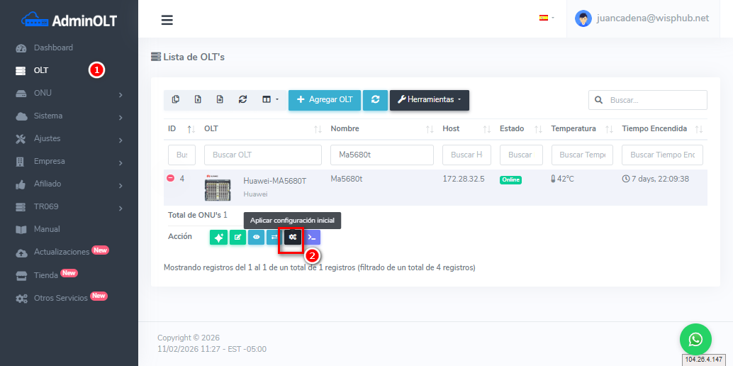Image resolution: width=733 pixels, height=366 pixels.
Task: Open the Total de ONU's count link
Action: 225,215
